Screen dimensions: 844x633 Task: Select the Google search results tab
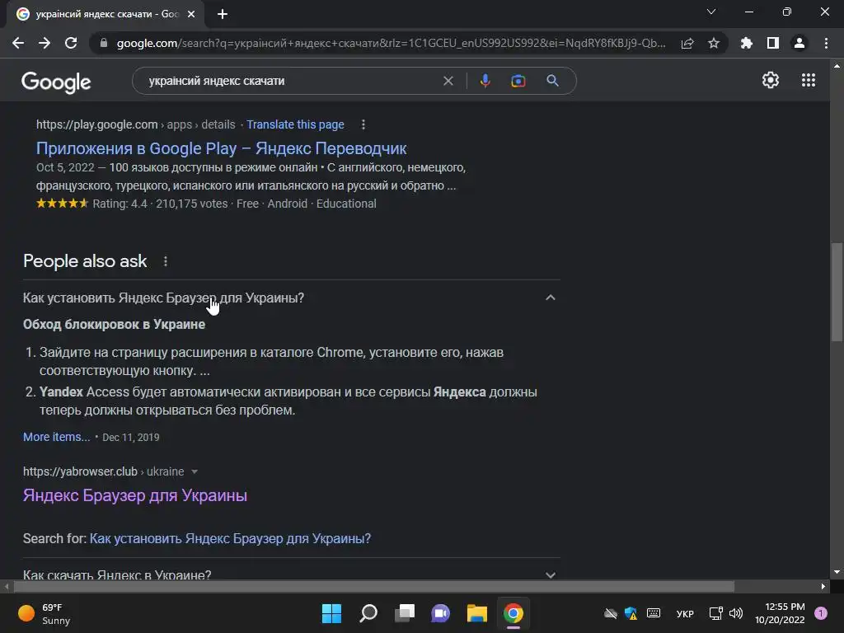[105, 14]
